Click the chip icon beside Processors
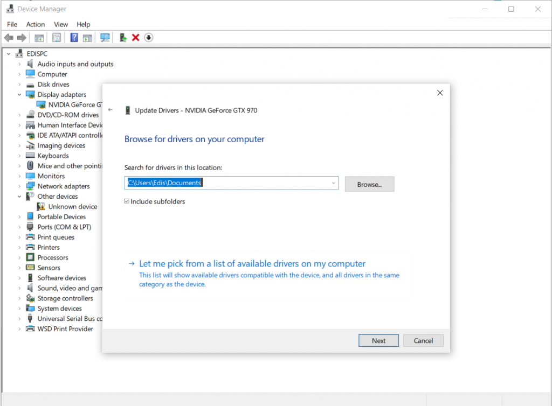The height and width of the screenshot is (406, 552). pyautogui.click(x=30, y=257)
